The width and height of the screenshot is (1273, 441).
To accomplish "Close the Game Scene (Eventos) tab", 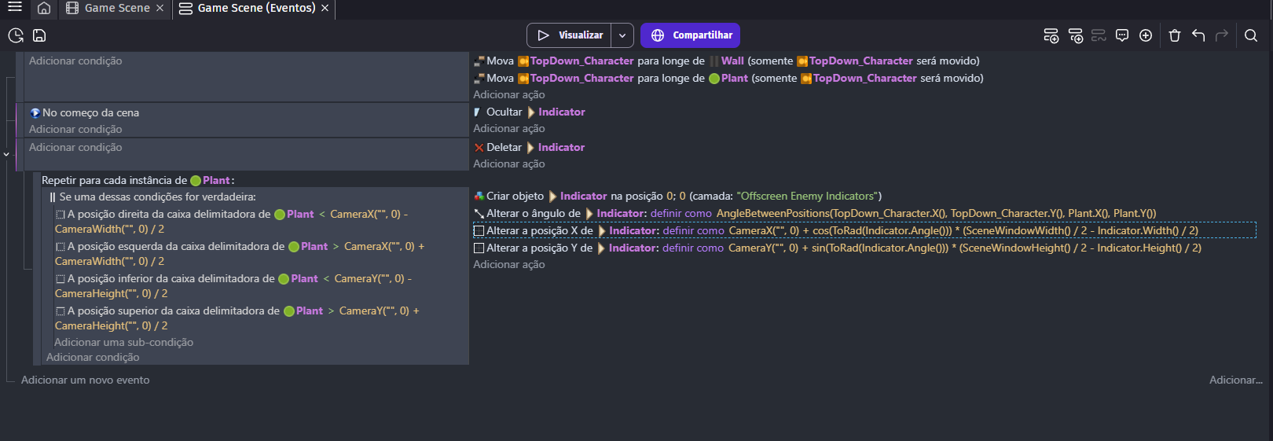I will point(325,8).
